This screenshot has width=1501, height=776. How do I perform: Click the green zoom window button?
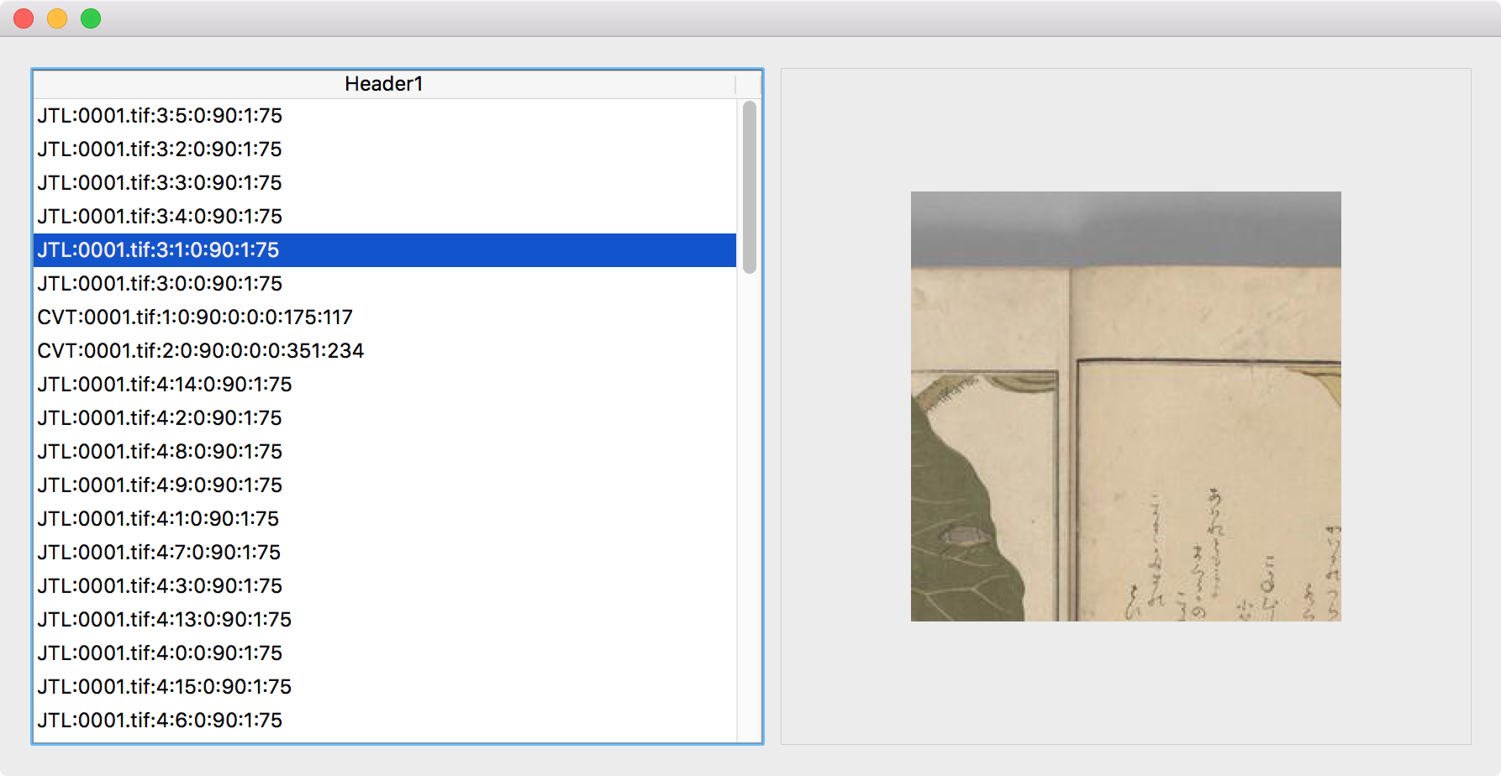91,18
